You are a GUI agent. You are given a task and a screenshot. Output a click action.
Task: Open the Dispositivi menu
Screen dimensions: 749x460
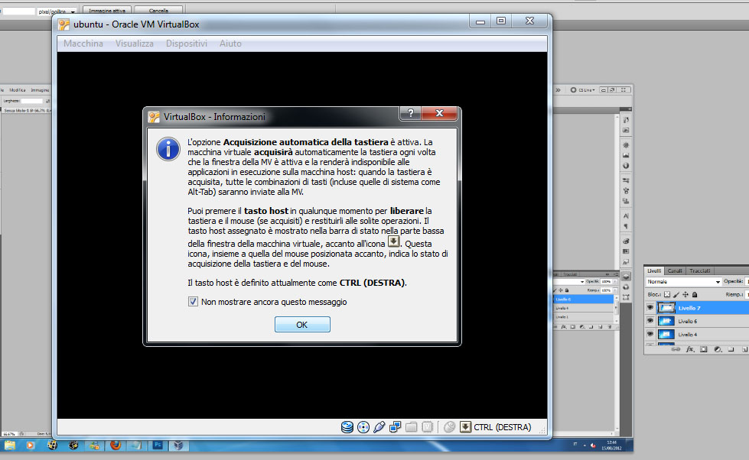187,44
